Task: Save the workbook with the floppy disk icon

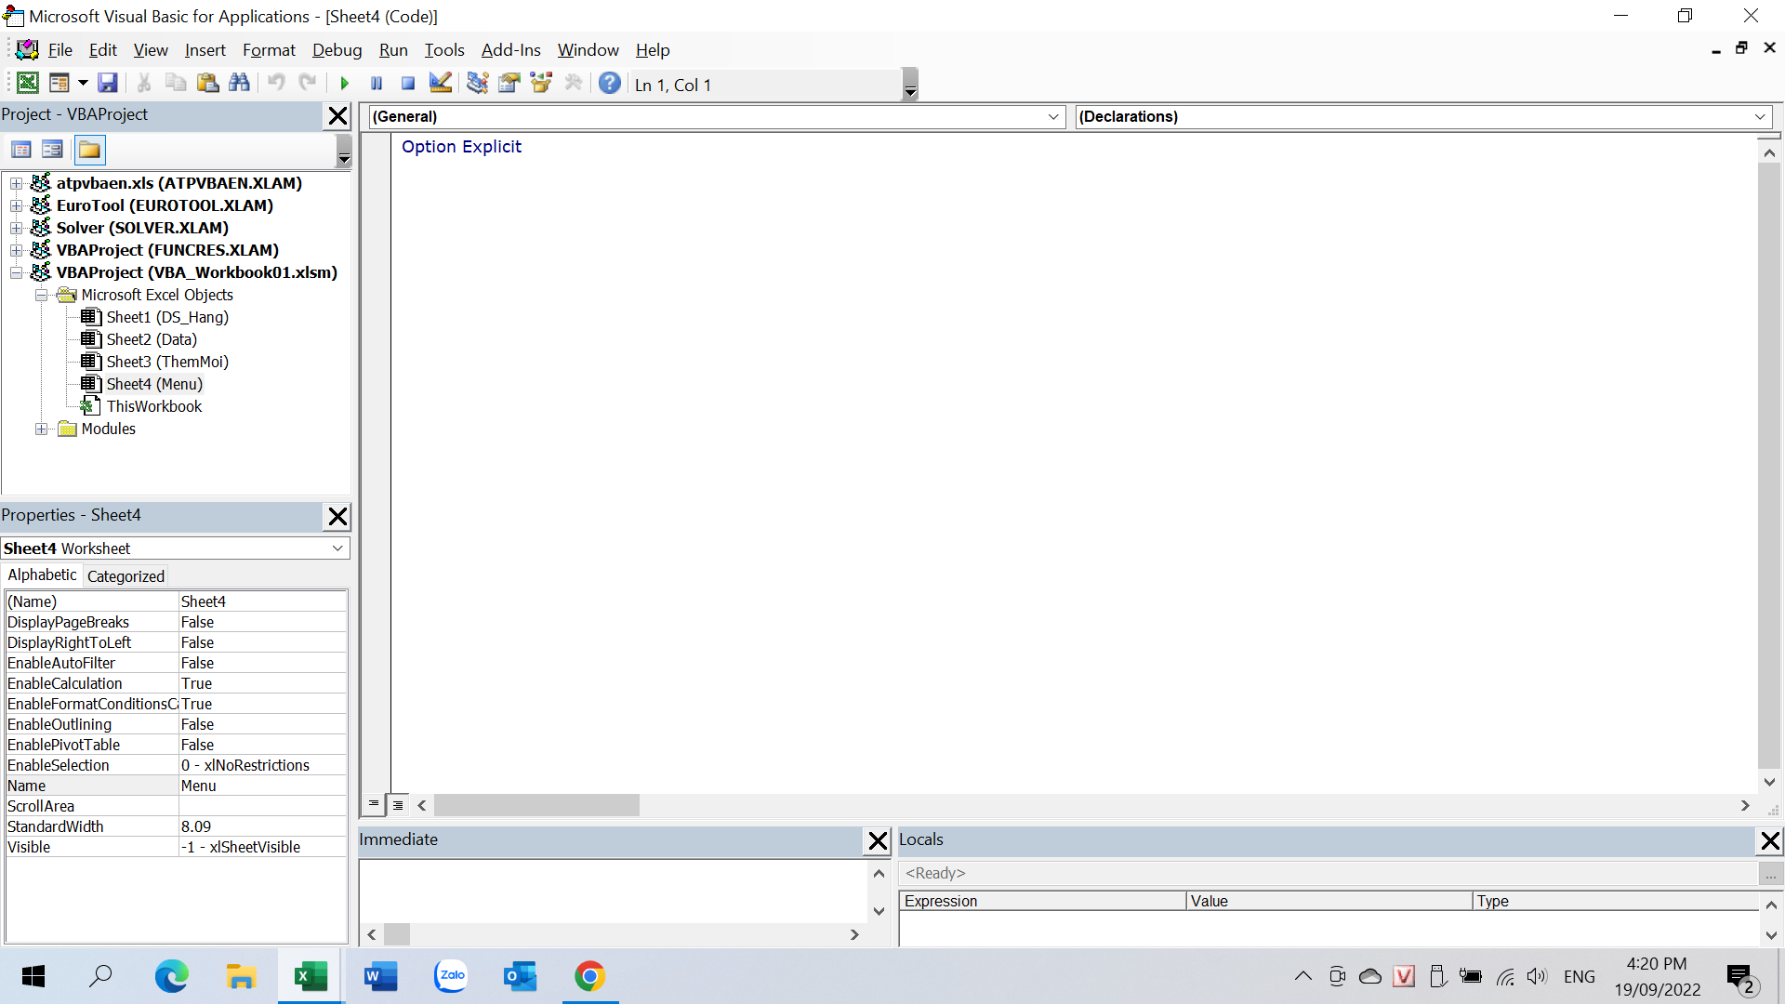Action: (108, 84)
